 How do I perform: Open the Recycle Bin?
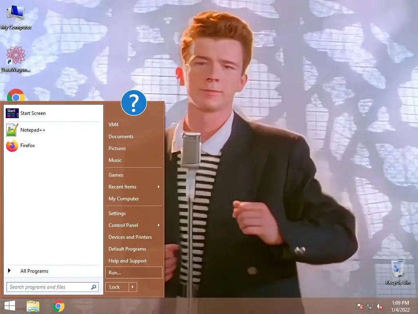click(398, 272)
